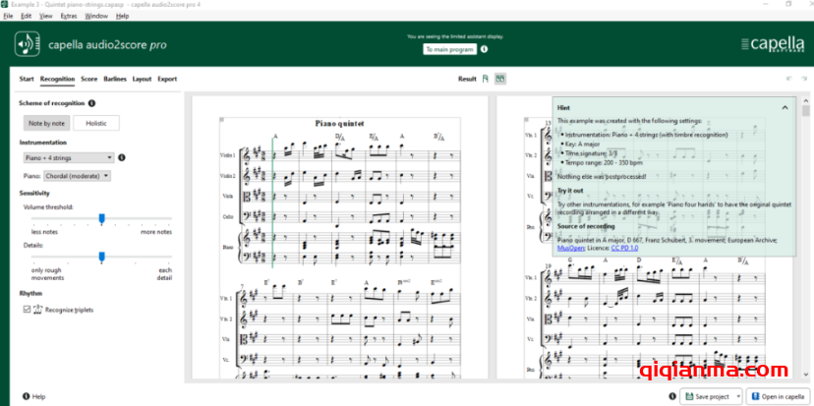
Task: Click the 'Piano quintet' score title
Action: click(339, 124)
